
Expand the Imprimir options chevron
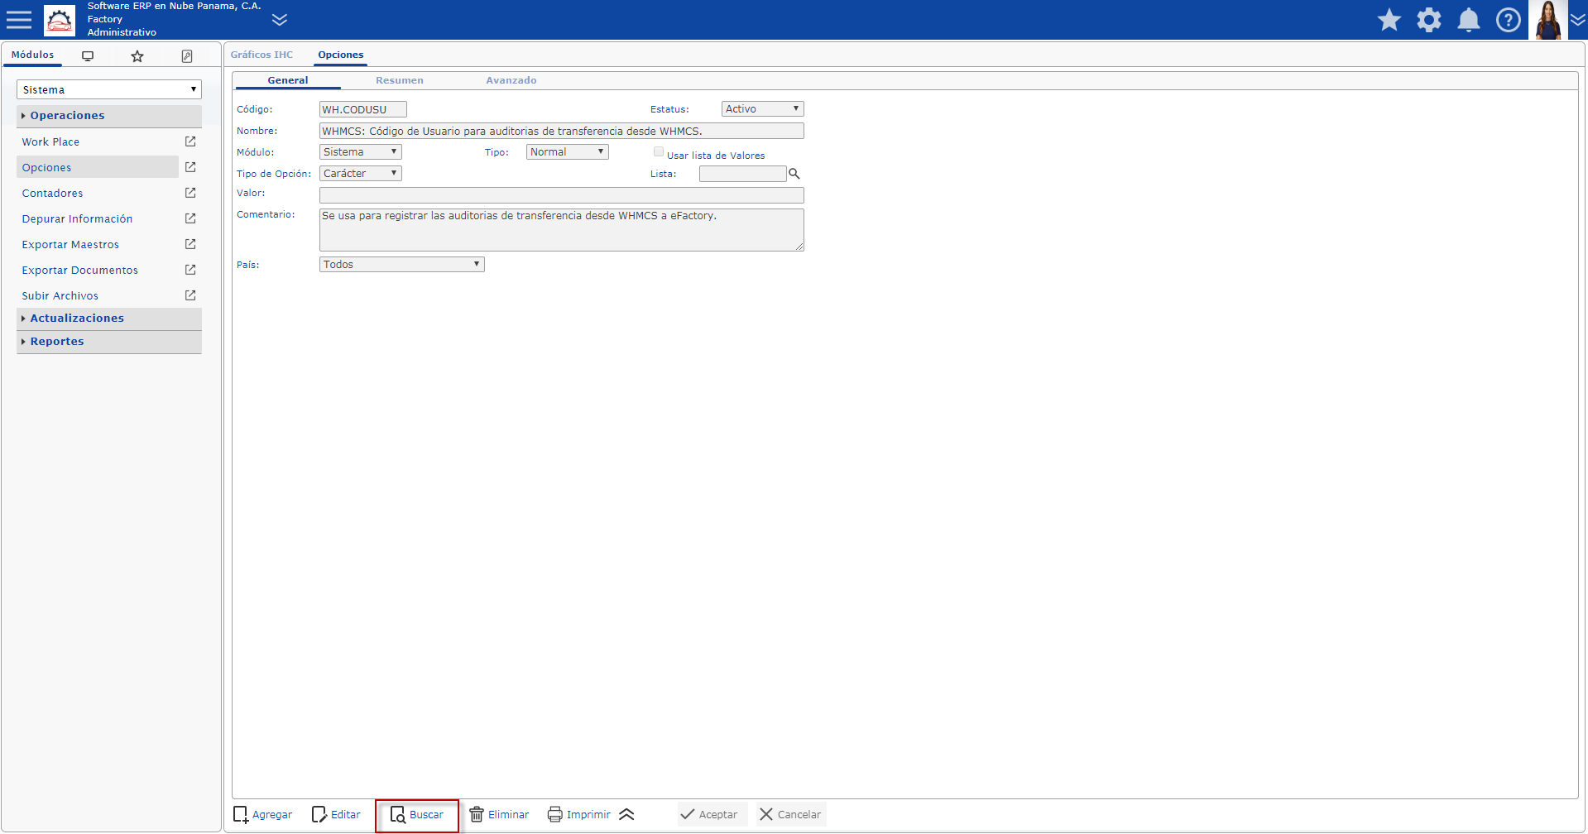(x=626, y=814)
